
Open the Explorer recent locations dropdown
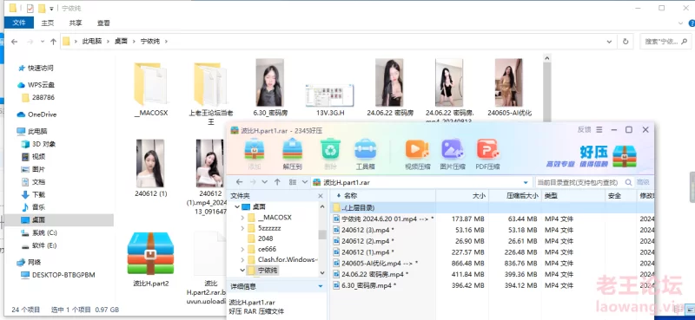(43, 41)
